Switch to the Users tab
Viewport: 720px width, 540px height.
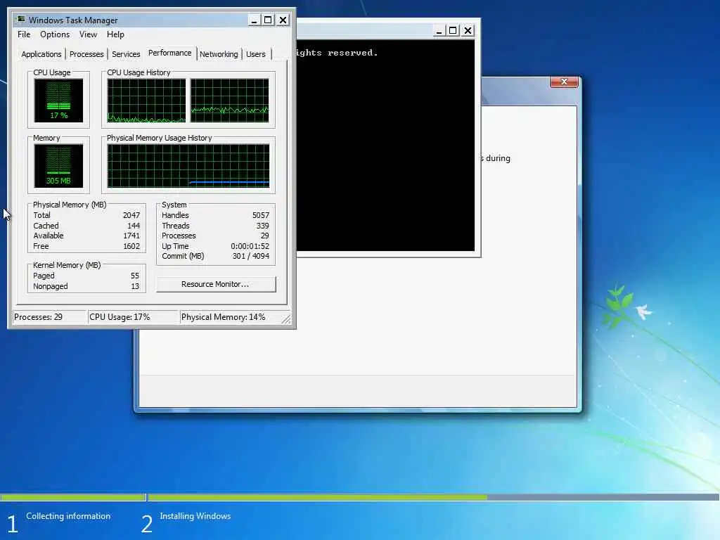pyautogui.click(x=256, y=54)
